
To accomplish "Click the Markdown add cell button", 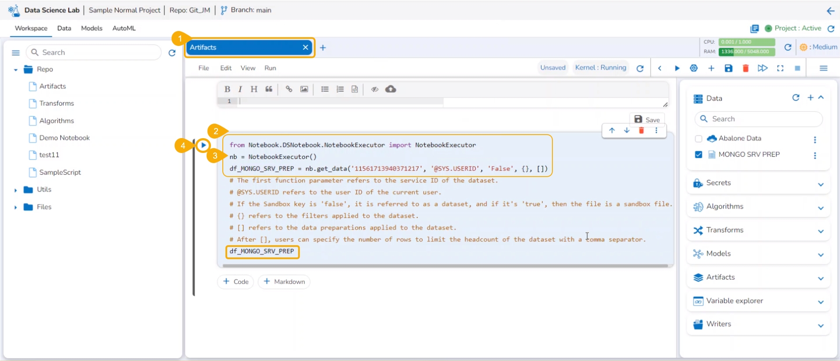I will click(284, 281).
